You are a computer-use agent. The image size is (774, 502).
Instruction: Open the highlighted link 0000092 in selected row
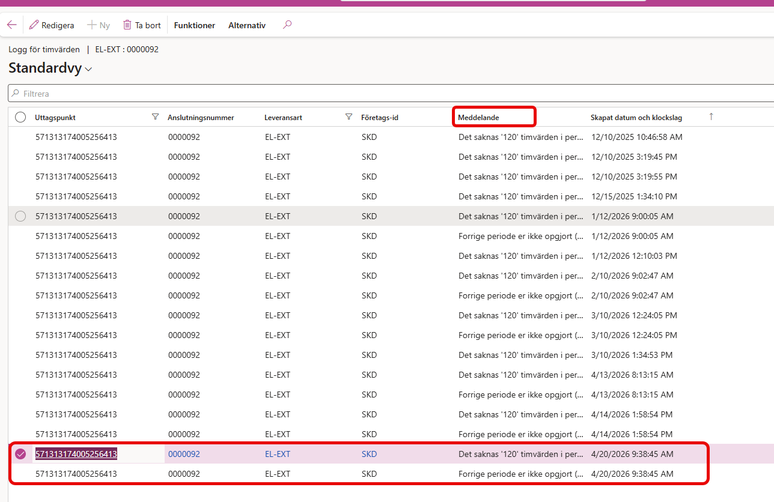[x=184, y=455]
